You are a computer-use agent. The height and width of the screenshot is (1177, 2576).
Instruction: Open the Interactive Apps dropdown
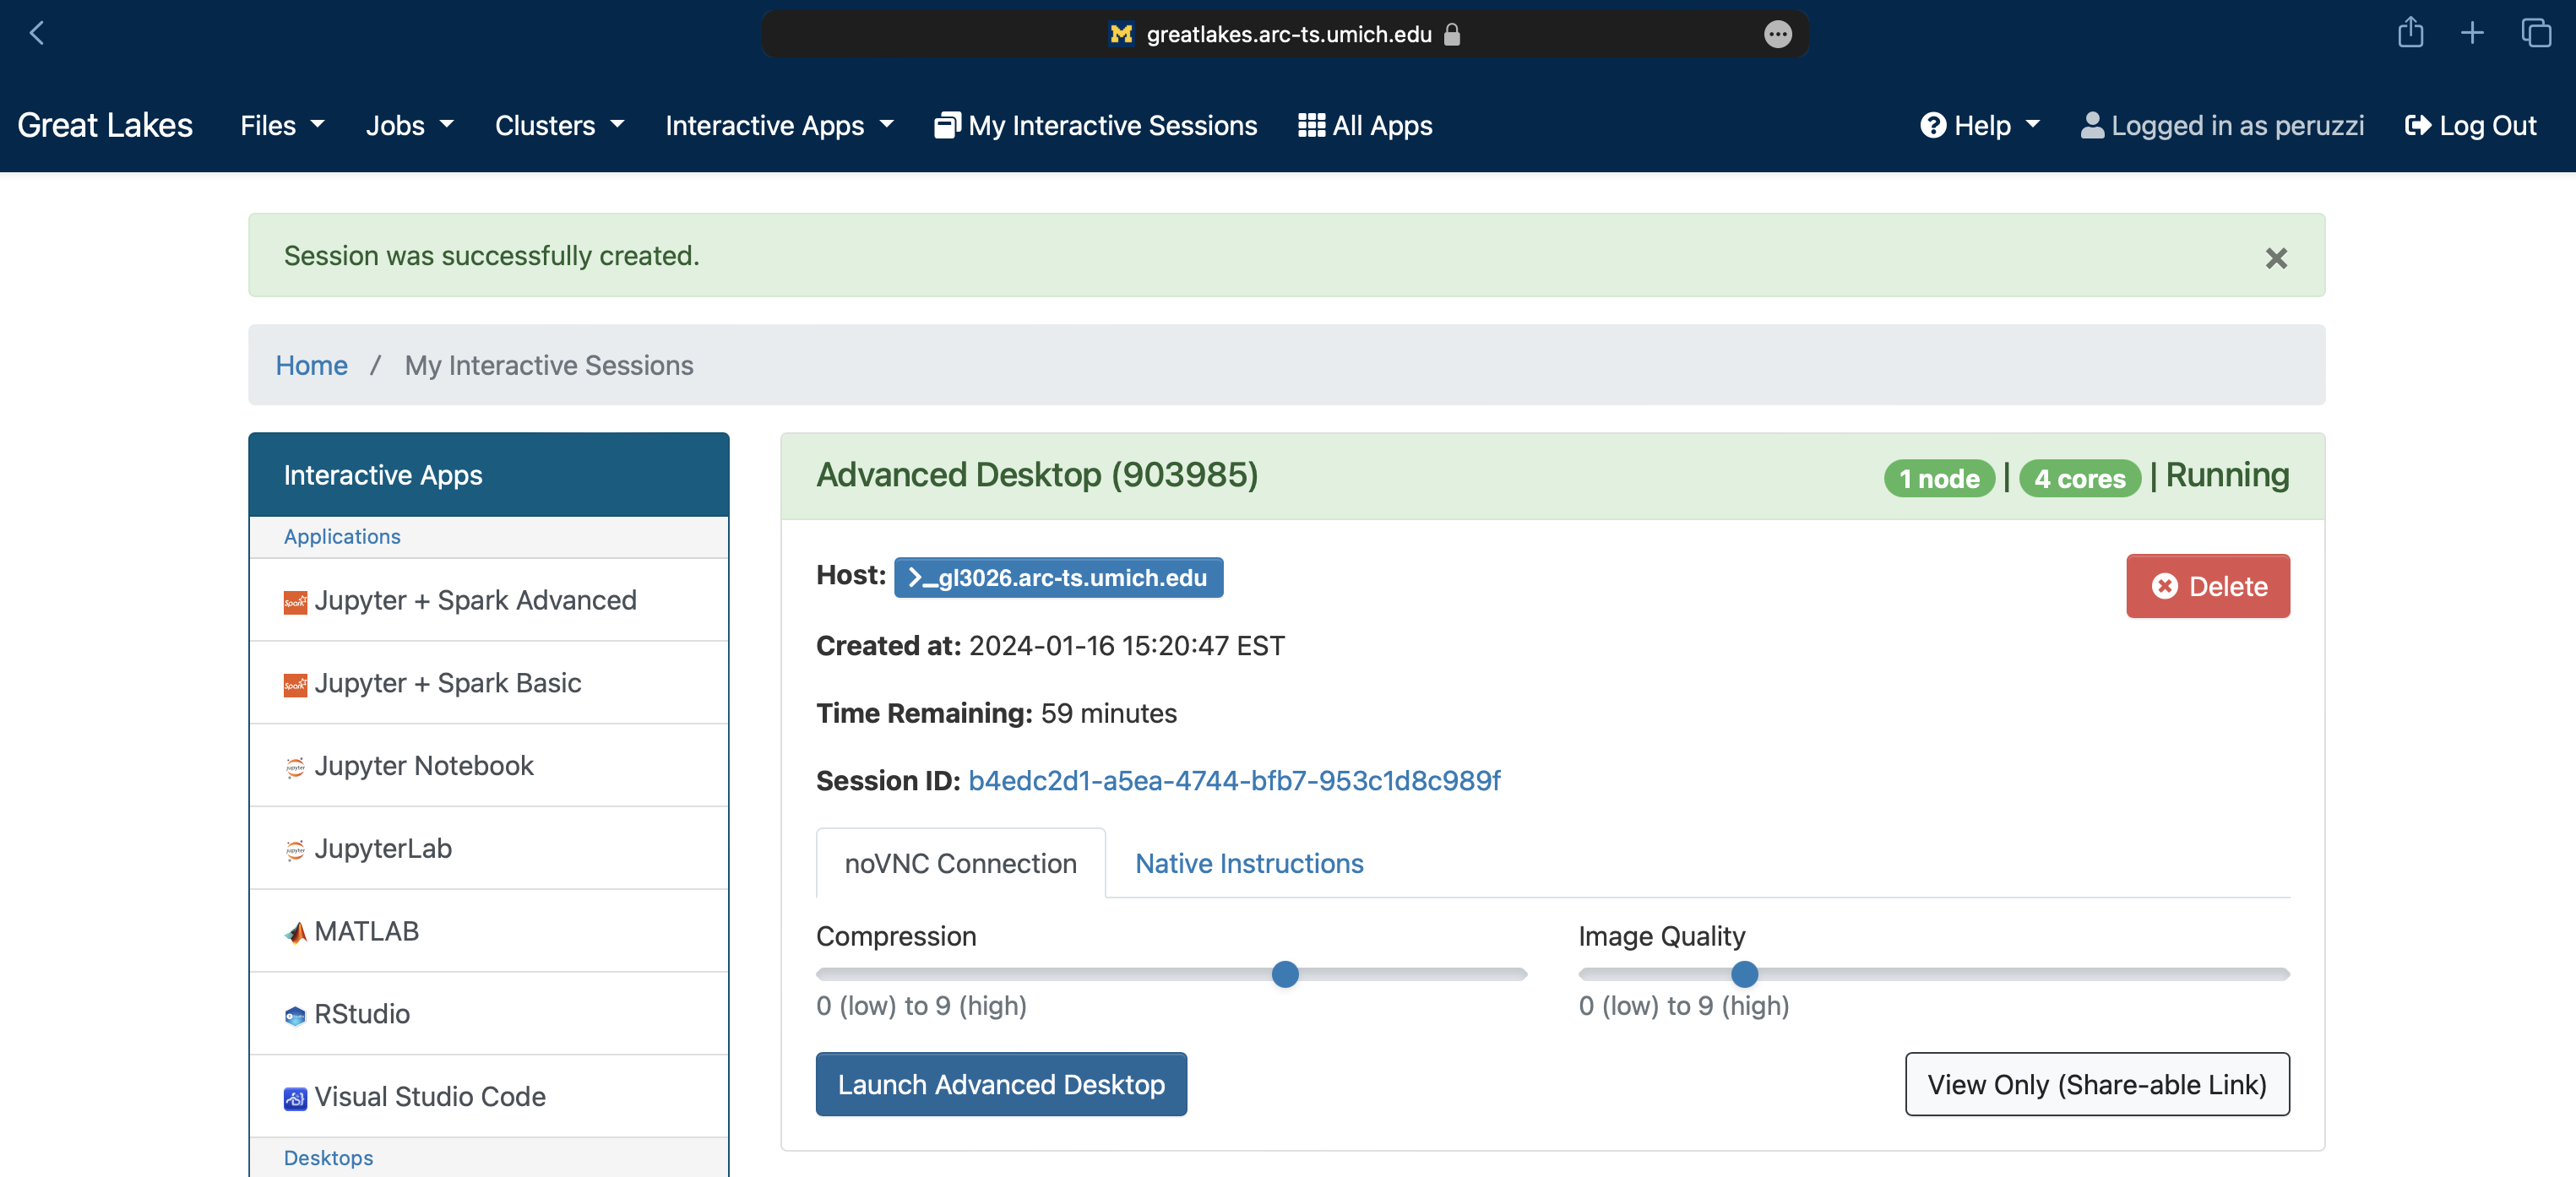(779, 125)
